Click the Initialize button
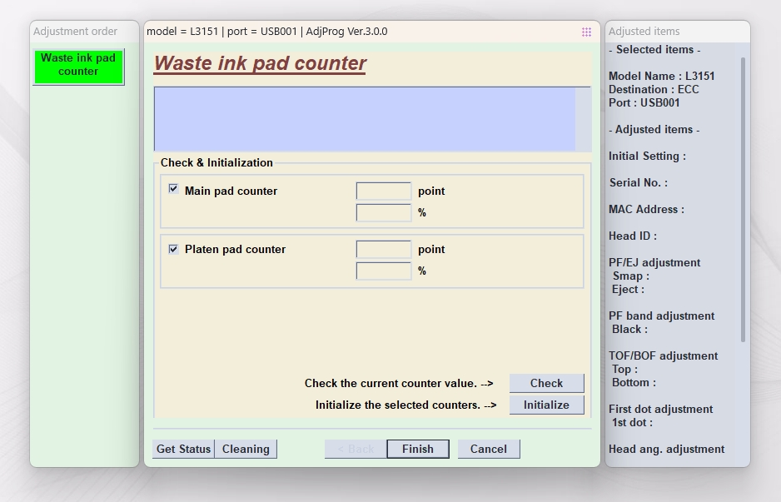The image size is (781, 502). tap(546, 405)
